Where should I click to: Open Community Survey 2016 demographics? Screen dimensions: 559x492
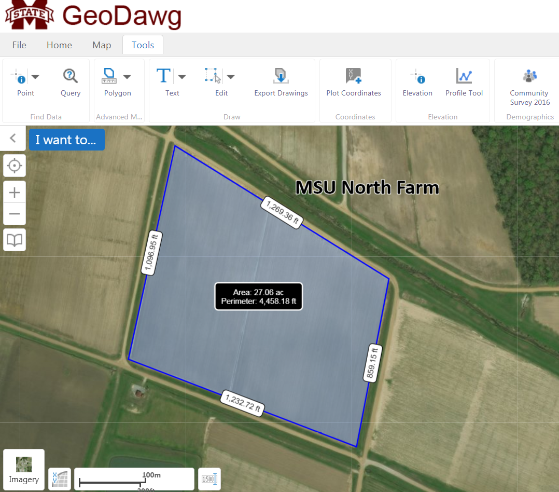click(530, 87)
